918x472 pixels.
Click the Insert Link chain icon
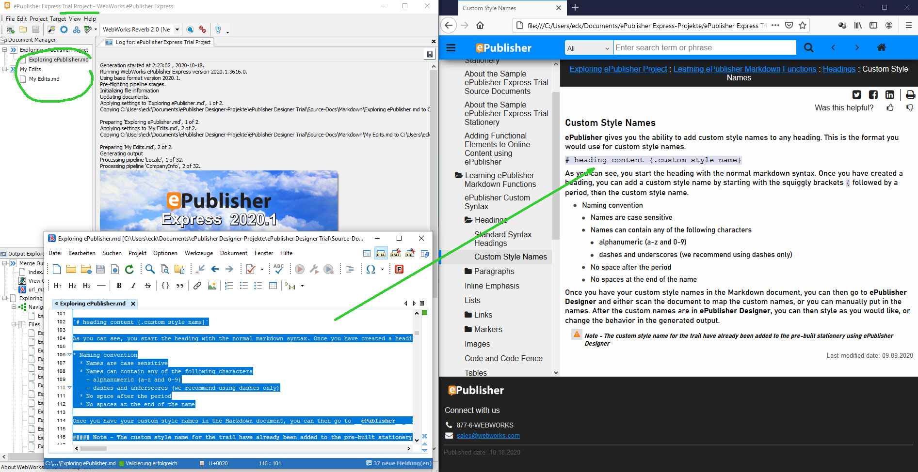[197, 286]
